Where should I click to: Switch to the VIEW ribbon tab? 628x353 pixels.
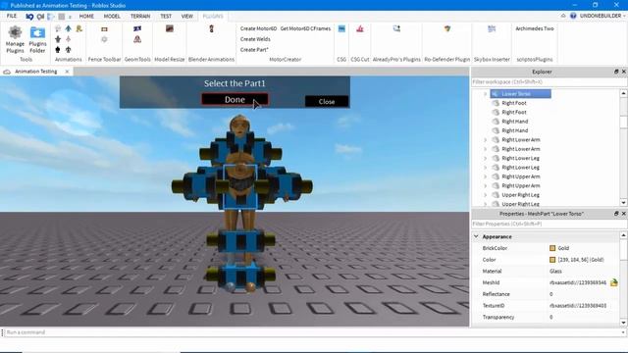tap(187, 16)
